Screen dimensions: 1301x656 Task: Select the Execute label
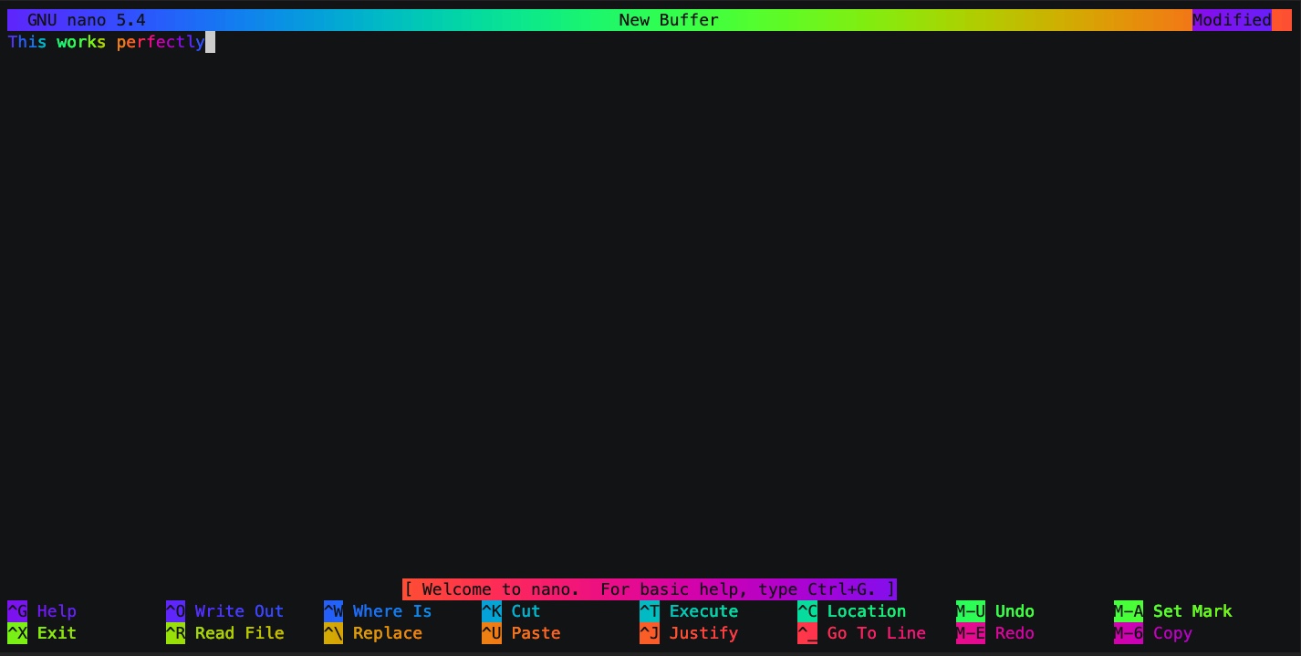click(x=703, y=611)
